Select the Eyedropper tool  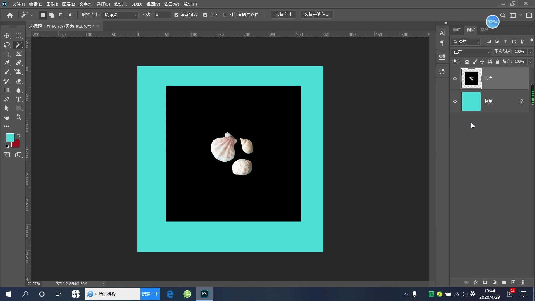(x=7, y=63)
